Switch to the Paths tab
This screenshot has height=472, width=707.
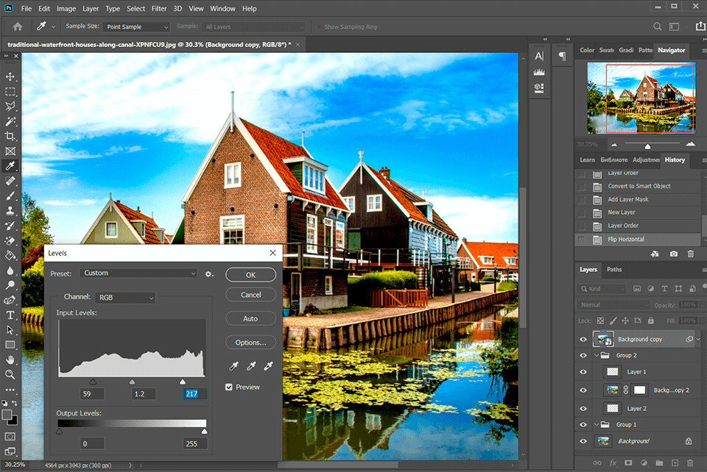[x=614, y=270]
